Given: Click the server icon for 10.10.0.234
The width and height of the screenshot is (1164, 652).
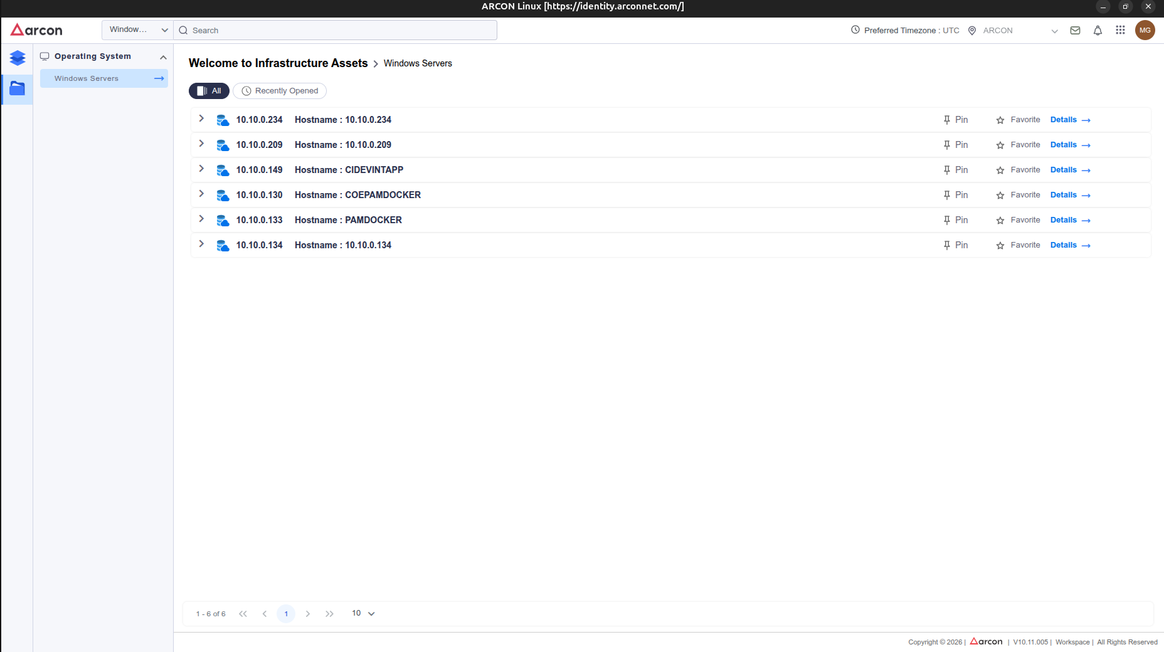Looking at the screenshot, I should (x=223, y=120).
